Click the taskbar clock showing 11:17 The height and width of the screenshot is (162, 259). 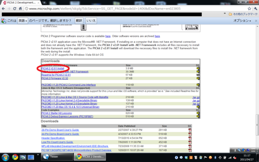pos(247,158)
